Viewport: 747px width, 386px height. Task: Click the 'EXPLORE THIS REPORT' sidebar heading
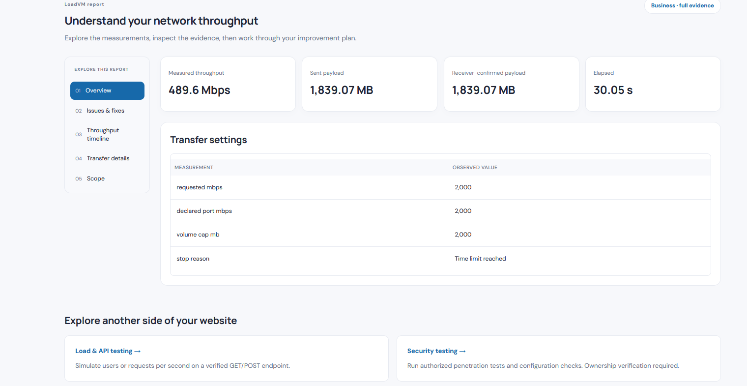pos(101,69)
